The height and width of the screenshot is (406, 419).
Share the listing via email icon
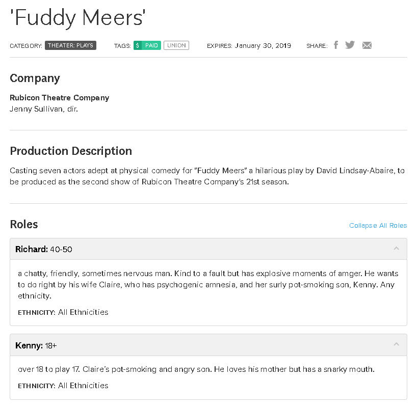point(366,45)
